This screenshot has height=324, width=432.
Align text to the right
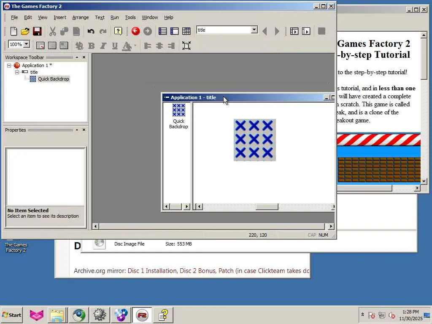(171, 46)
